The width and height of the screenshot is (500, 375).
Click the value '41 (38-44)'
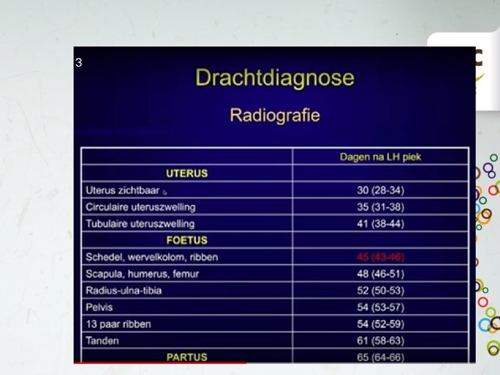pyautogui.click(x=381, y=224)
